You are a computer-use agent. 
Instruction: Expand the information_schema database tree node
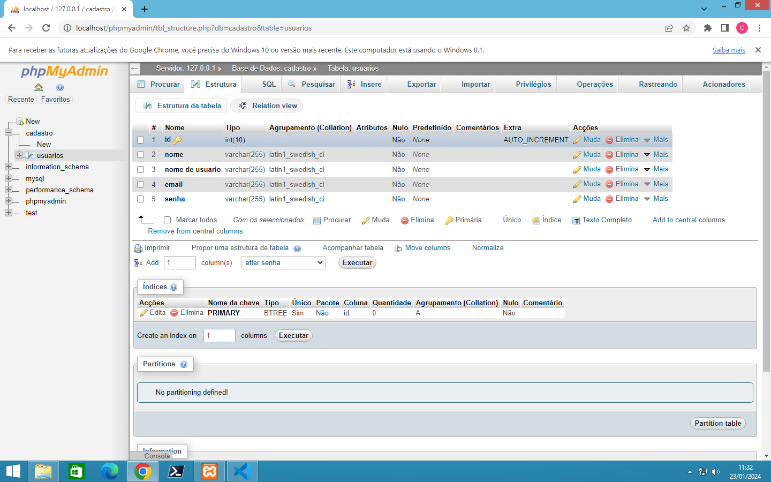click(x=9, y=167)
